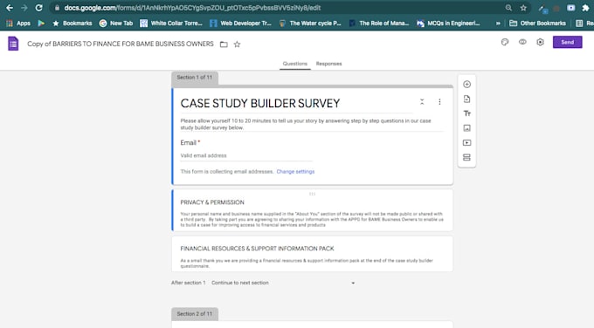
Task: Reload the page
Action: 38,8
